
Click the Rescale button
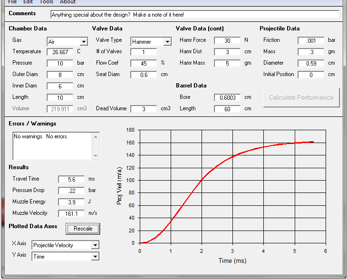83,229
